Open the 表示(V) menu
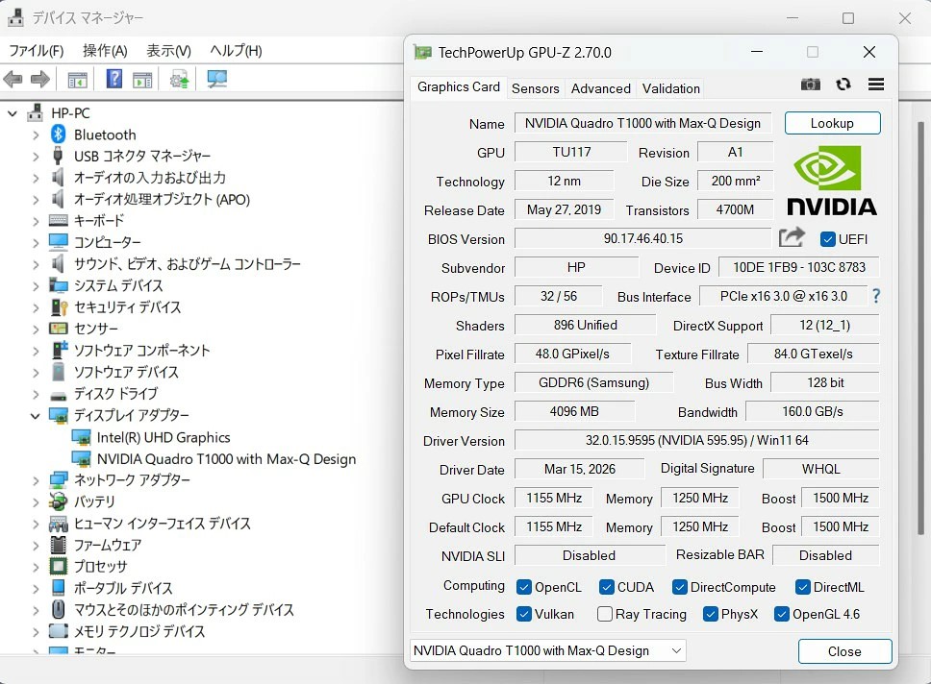The width and height of the screenshot is (931, 684). point(168,50)
